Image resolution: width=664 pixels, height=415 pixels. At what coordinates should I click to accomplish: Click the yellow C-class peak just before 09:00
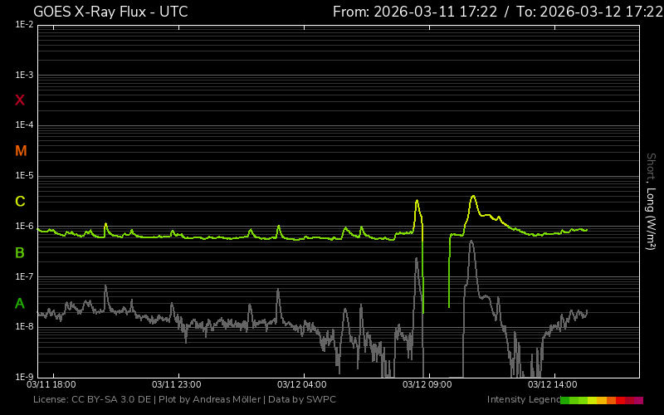pyautogui.click(x=417, y=200)
